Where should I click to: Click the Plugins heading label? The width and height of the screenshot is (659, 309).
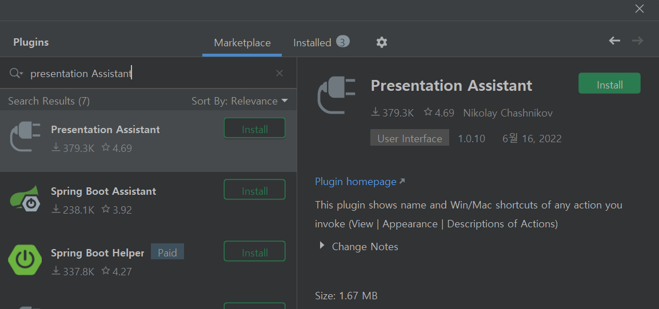click(x=31, y=42)
